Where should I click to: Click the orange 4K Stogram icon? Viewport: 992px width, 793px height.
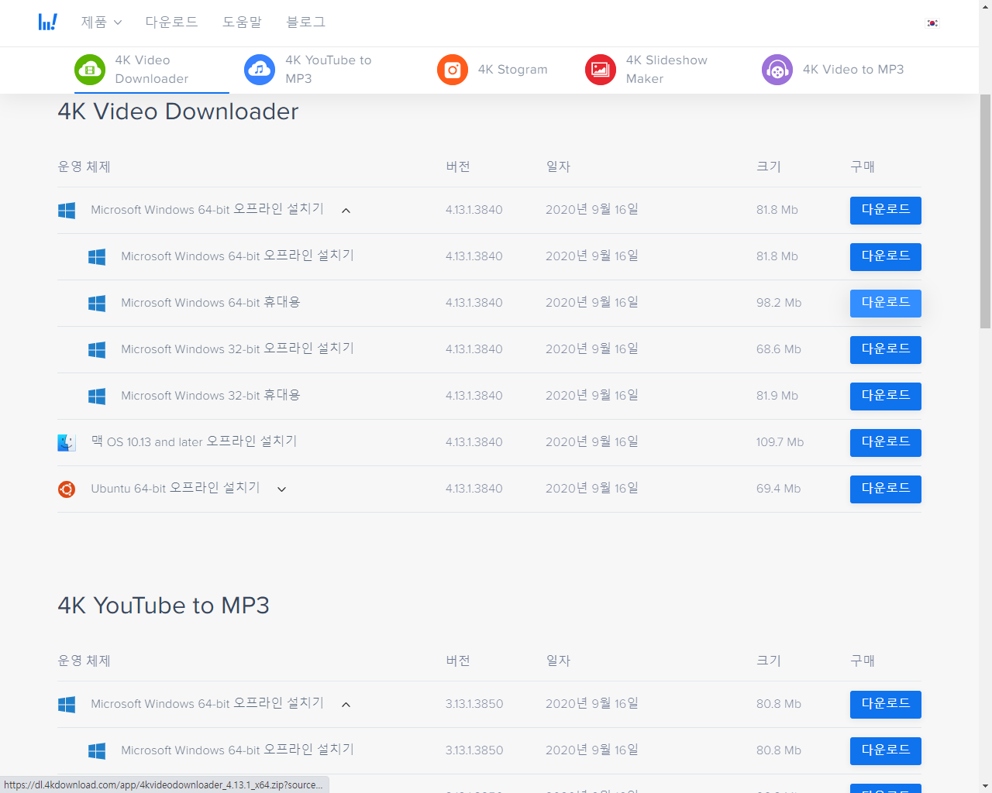click(453, 70)
